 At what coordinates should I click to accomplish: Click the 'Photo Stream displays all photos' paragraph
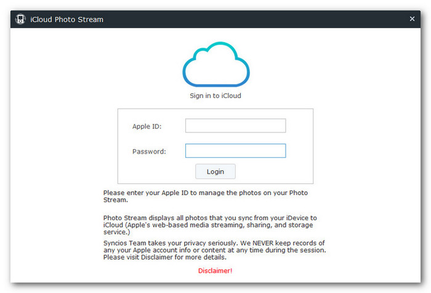210,225
